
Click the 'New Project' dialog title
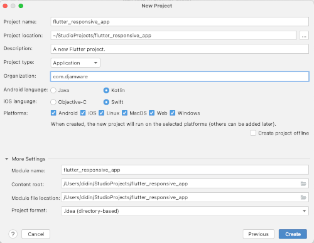click(x=157, y=6)
